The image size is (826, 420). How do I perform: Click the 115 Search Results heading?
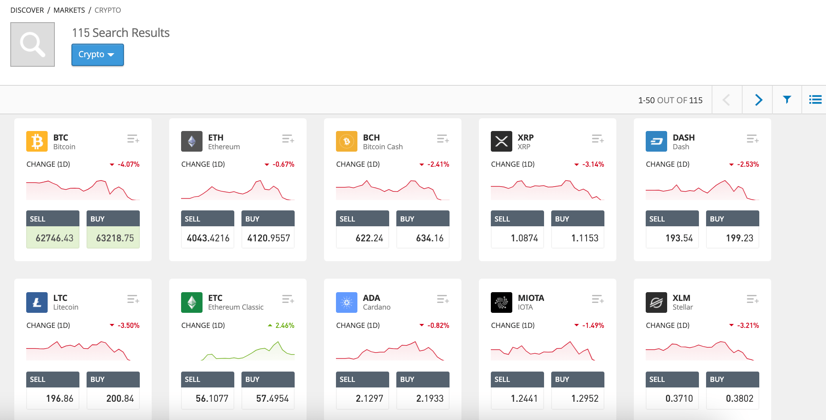pyautogui.click(x=121, y=33)
